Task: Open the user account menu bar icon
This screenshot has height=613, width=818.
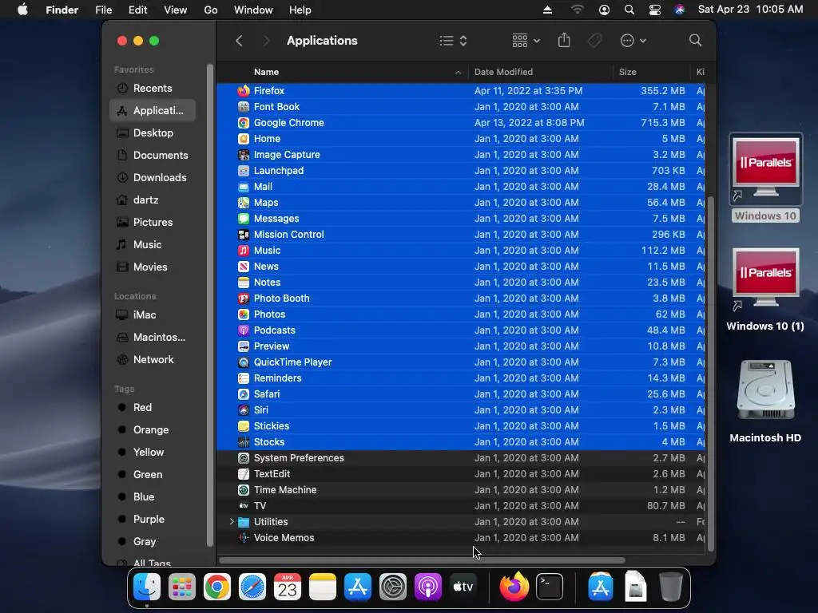Action: 604,10
